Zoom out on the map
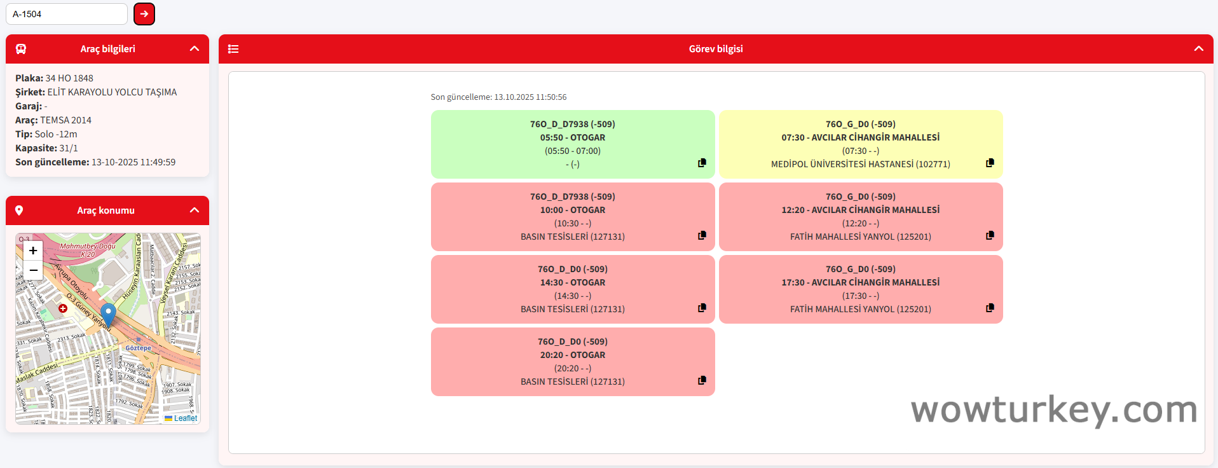Image resolution: width=1218 pixels, height=468 pixels. [33, 270]
